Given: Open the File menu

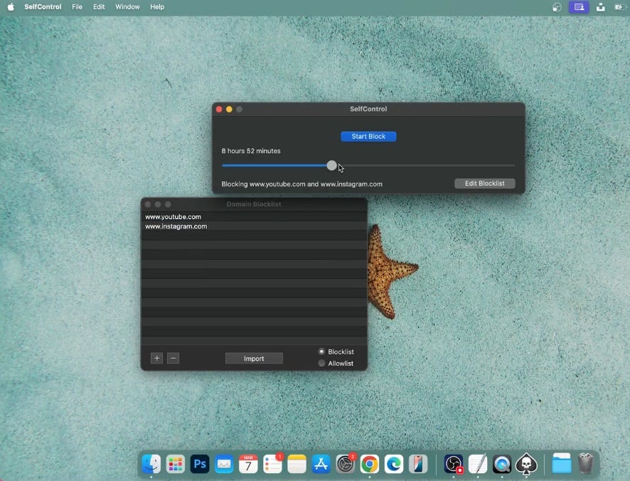Looking at the screenshot, I should [77, 7].
